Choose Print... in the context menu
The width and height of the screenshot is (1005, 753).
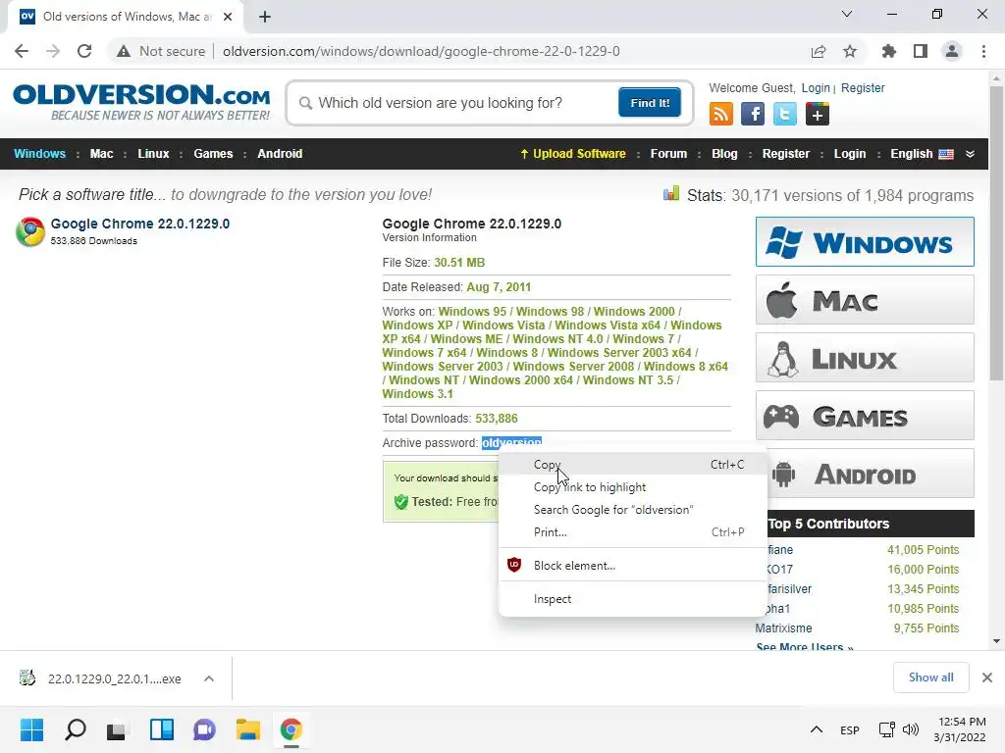point(633,532)
